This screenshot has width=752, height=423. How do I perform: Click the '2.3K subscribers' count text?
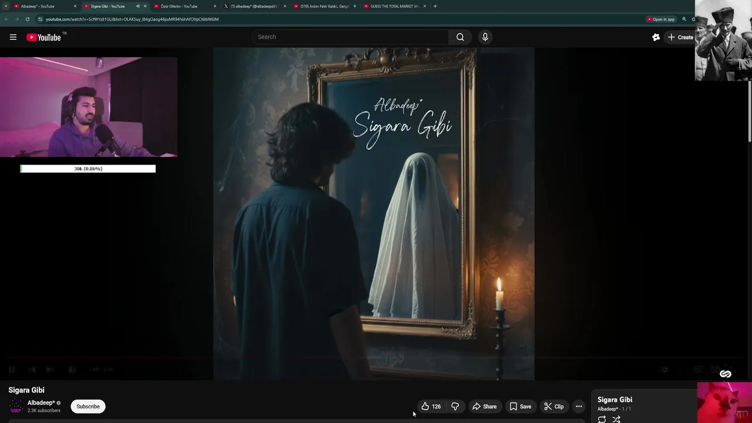(x=44, y=411)
